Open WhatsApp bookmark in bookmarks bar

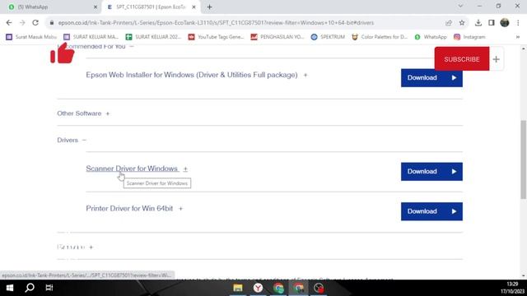tap(431, 37)
